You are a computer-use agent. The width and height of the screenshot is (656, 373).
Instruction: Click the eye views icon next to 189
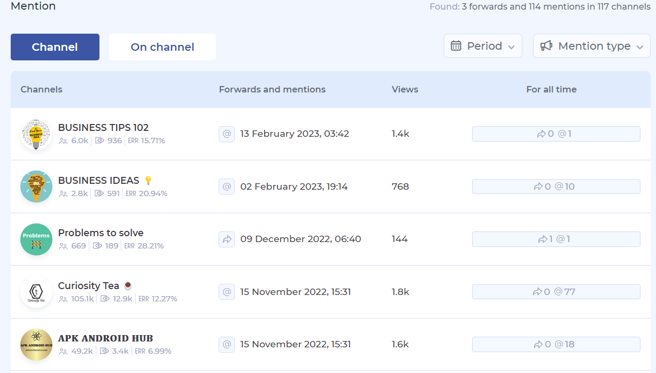(97, 246)
